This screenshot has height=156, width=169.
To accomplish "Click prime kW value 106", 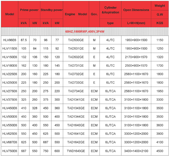I will pyautogui.click(x=35, y=57).
